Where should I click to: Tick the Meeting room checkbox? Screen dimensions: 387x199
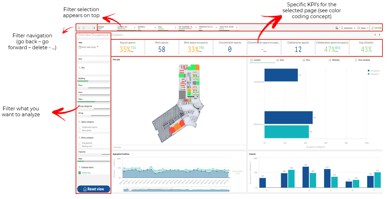pos(79,146)
